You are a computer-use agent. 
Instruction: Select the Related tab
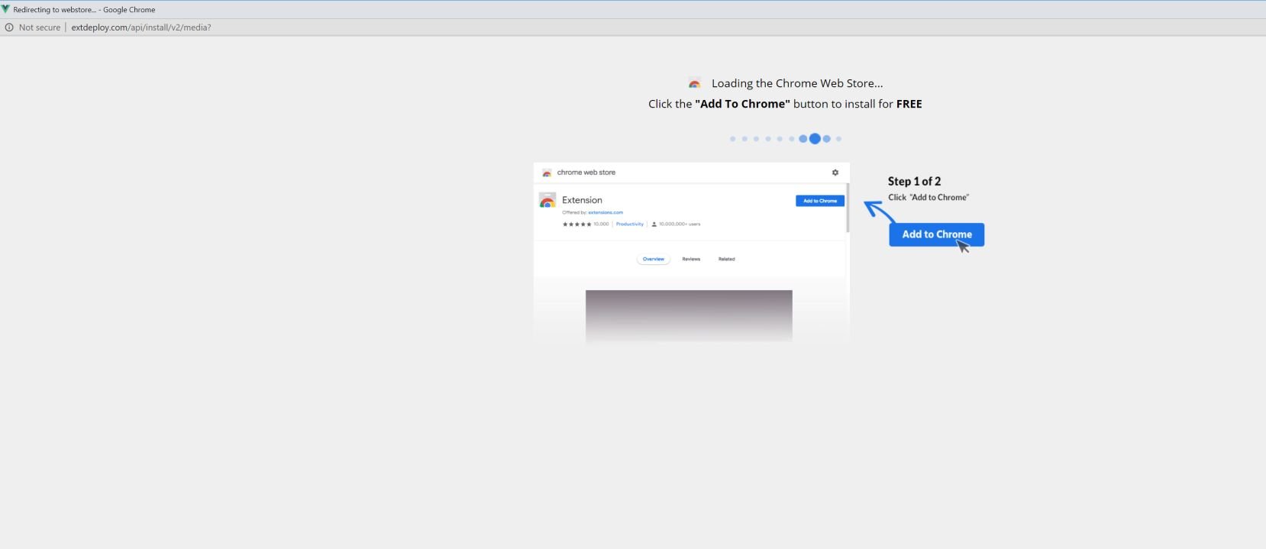(x=726, y=259)
